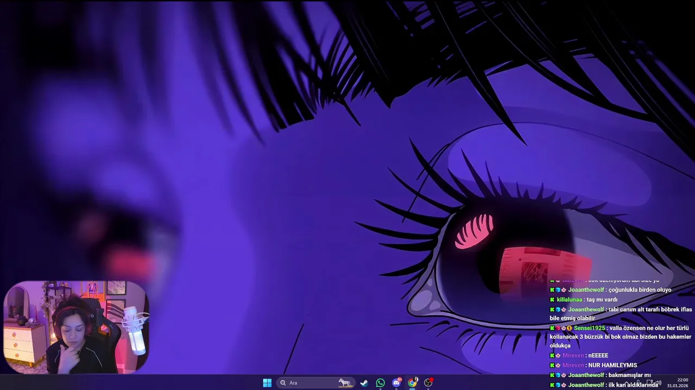Image resolution: width=695 pixels, height=390 pixels.
Task: Click chat message 'çoğunlukla birden oluyo'
Action: (639, 290)
